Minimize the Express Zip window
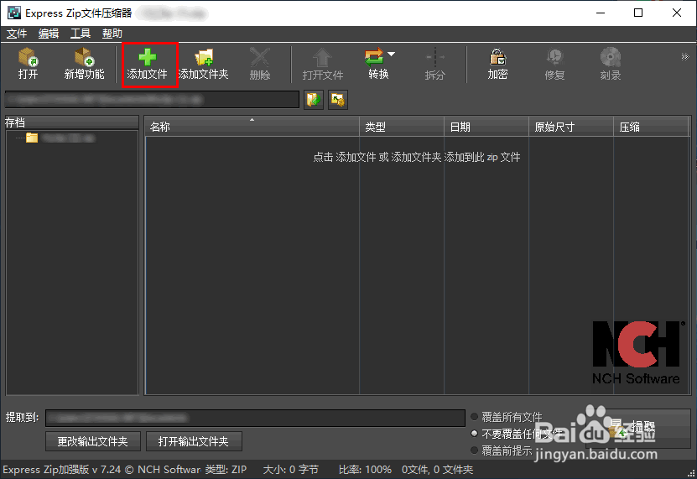697x479 pixels. click(601, 13)
